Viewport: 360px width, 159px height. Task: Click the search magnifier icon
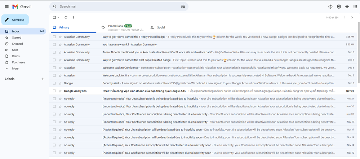pyautogui.click(x=55, y=6)
